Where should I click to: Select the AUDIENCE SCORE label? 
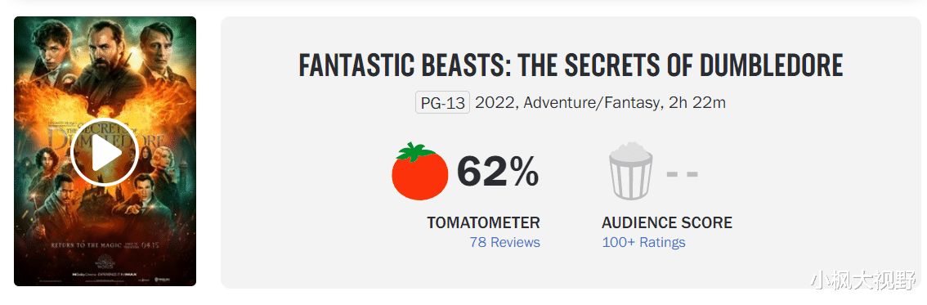tap(667, 223)
